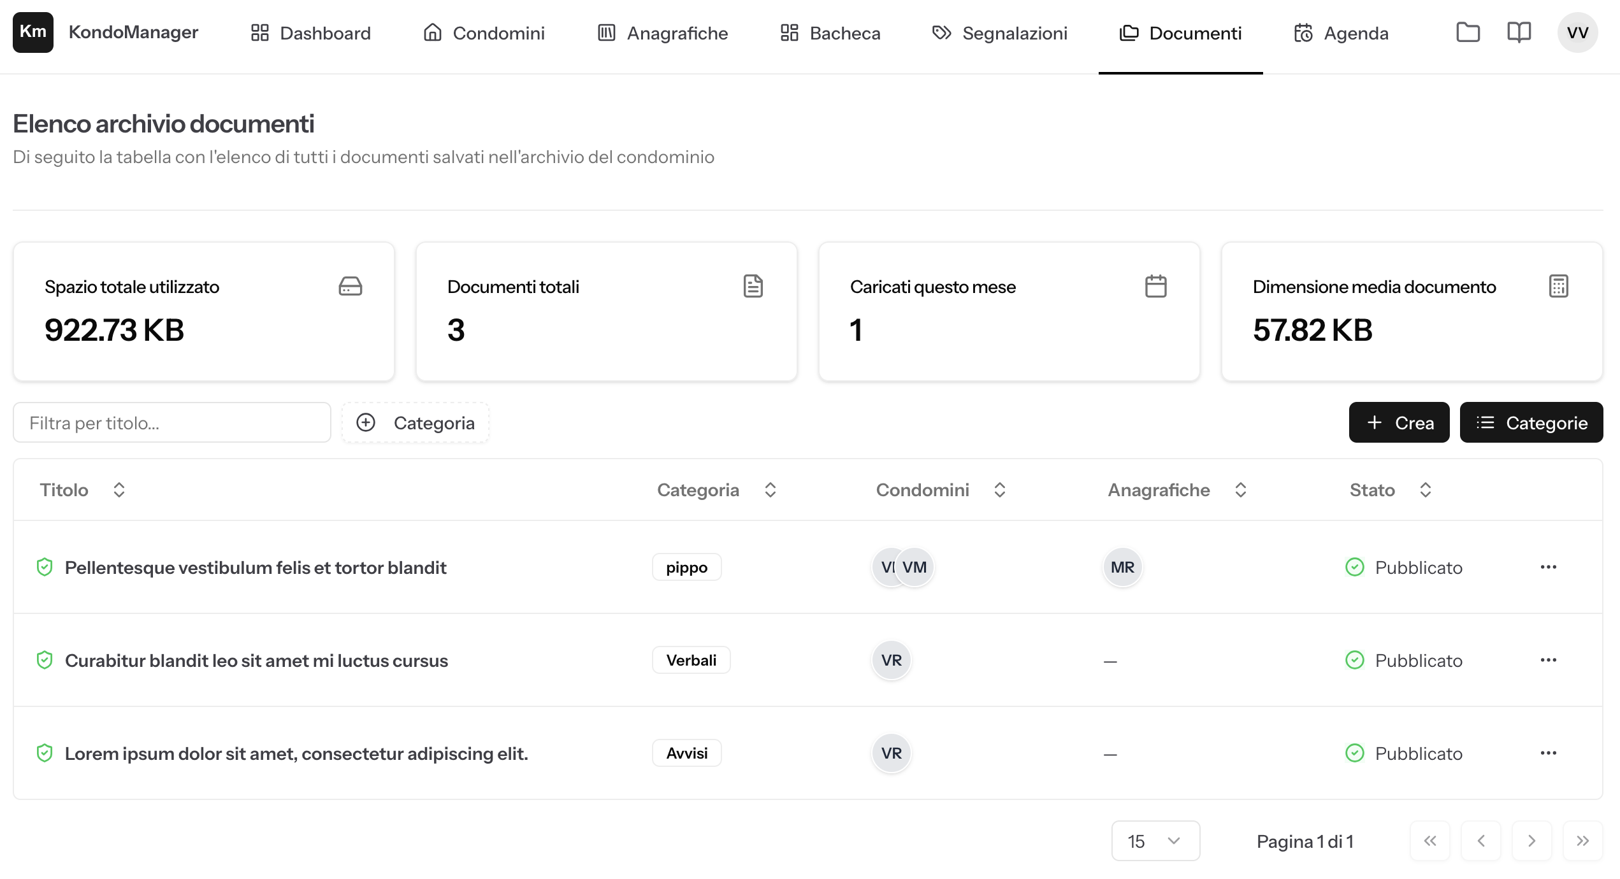Open the rows-per-page 15 dropdown
This screenshot has width=1620, height=879.
(1155, 841)
